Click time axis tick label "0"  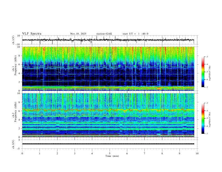coord(22,153)
